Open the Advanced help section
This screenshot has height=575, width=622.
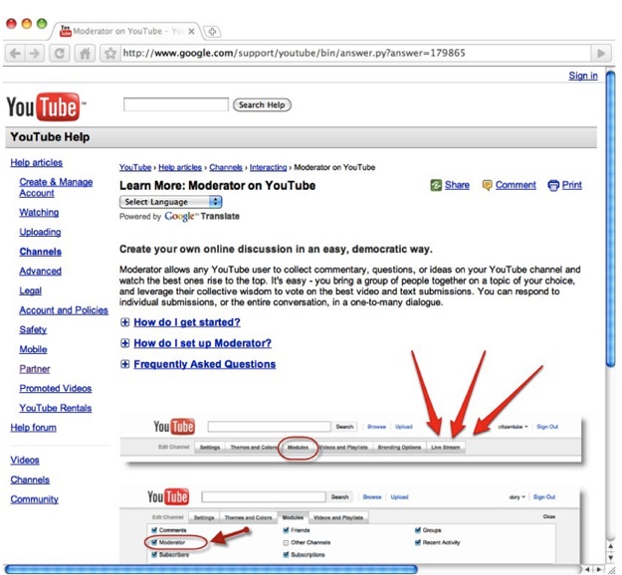point(41,272)
